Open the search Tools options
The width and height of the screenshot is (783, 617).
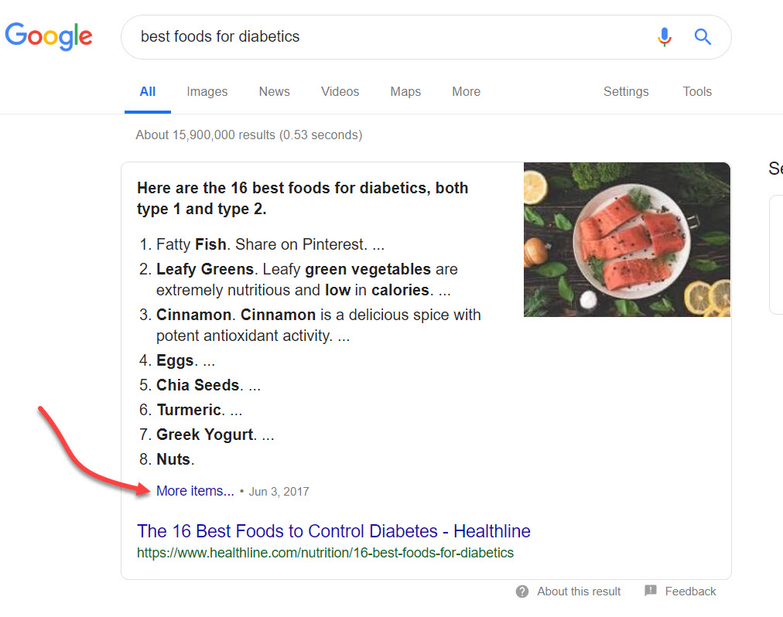click(697, 91)
